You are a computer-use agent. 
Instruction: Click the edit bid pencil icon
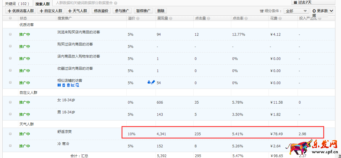pyautogui.click(x=153, y=82)
